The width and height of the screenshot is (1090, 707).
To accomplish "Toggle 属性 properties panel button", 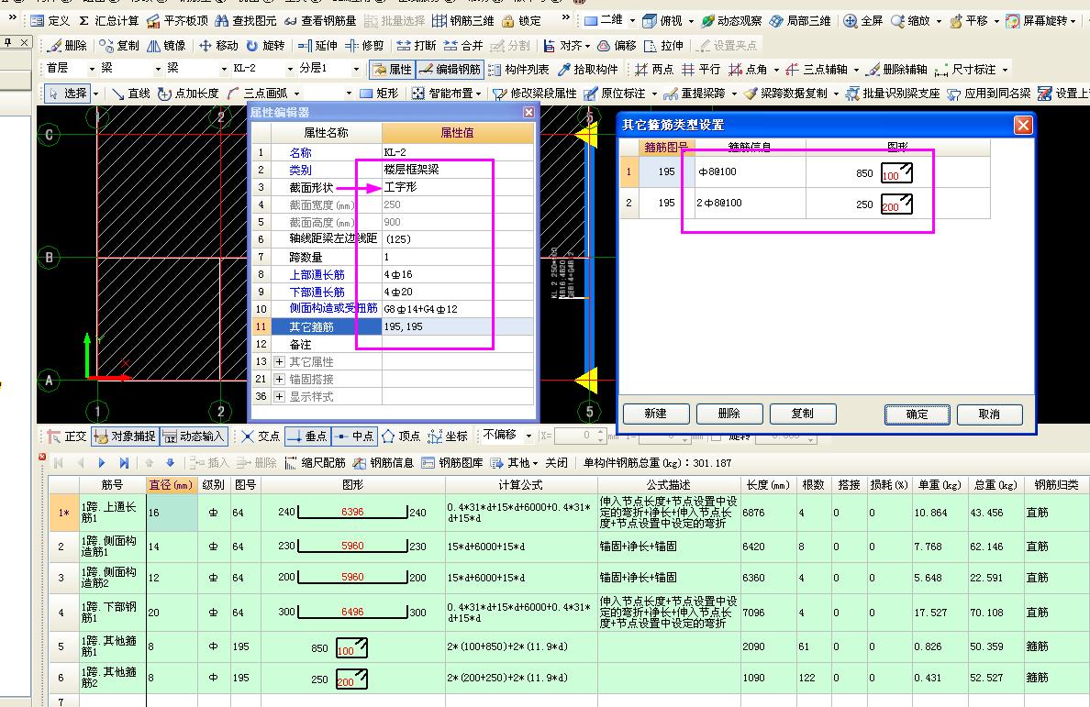I will coord(393,69).
